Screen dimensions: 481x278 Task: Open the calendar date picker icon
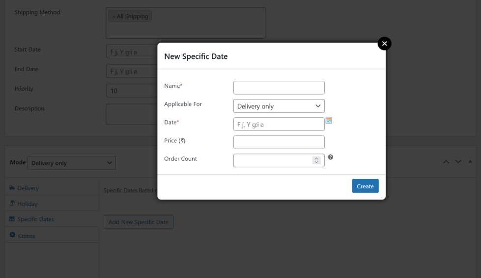(329, 120)
